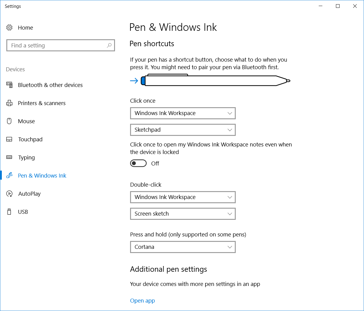
Task: Enable the open-notes-when-locked toggle
Action: [138, 163]
